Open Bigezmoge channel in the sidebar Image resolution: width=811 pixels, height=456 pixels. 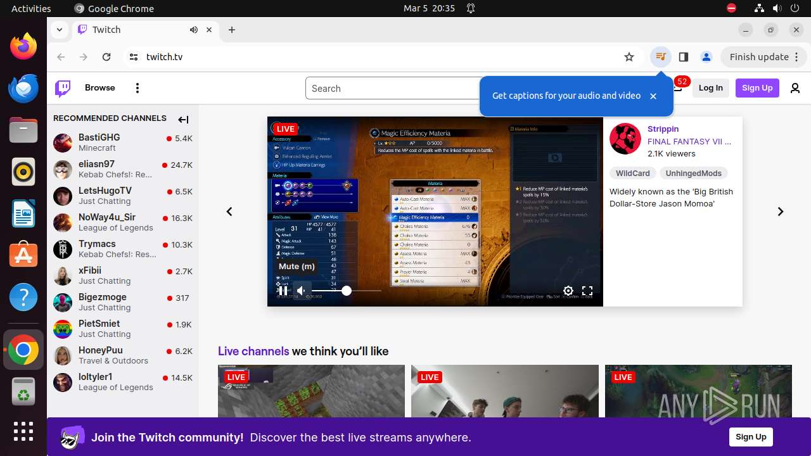[x=123, y=302]
